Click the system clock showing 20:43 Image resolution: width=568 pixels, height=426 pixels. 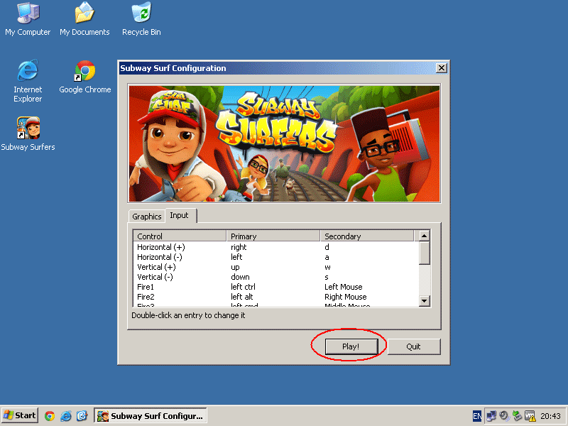pyautogui.click(x=550, y=416)
